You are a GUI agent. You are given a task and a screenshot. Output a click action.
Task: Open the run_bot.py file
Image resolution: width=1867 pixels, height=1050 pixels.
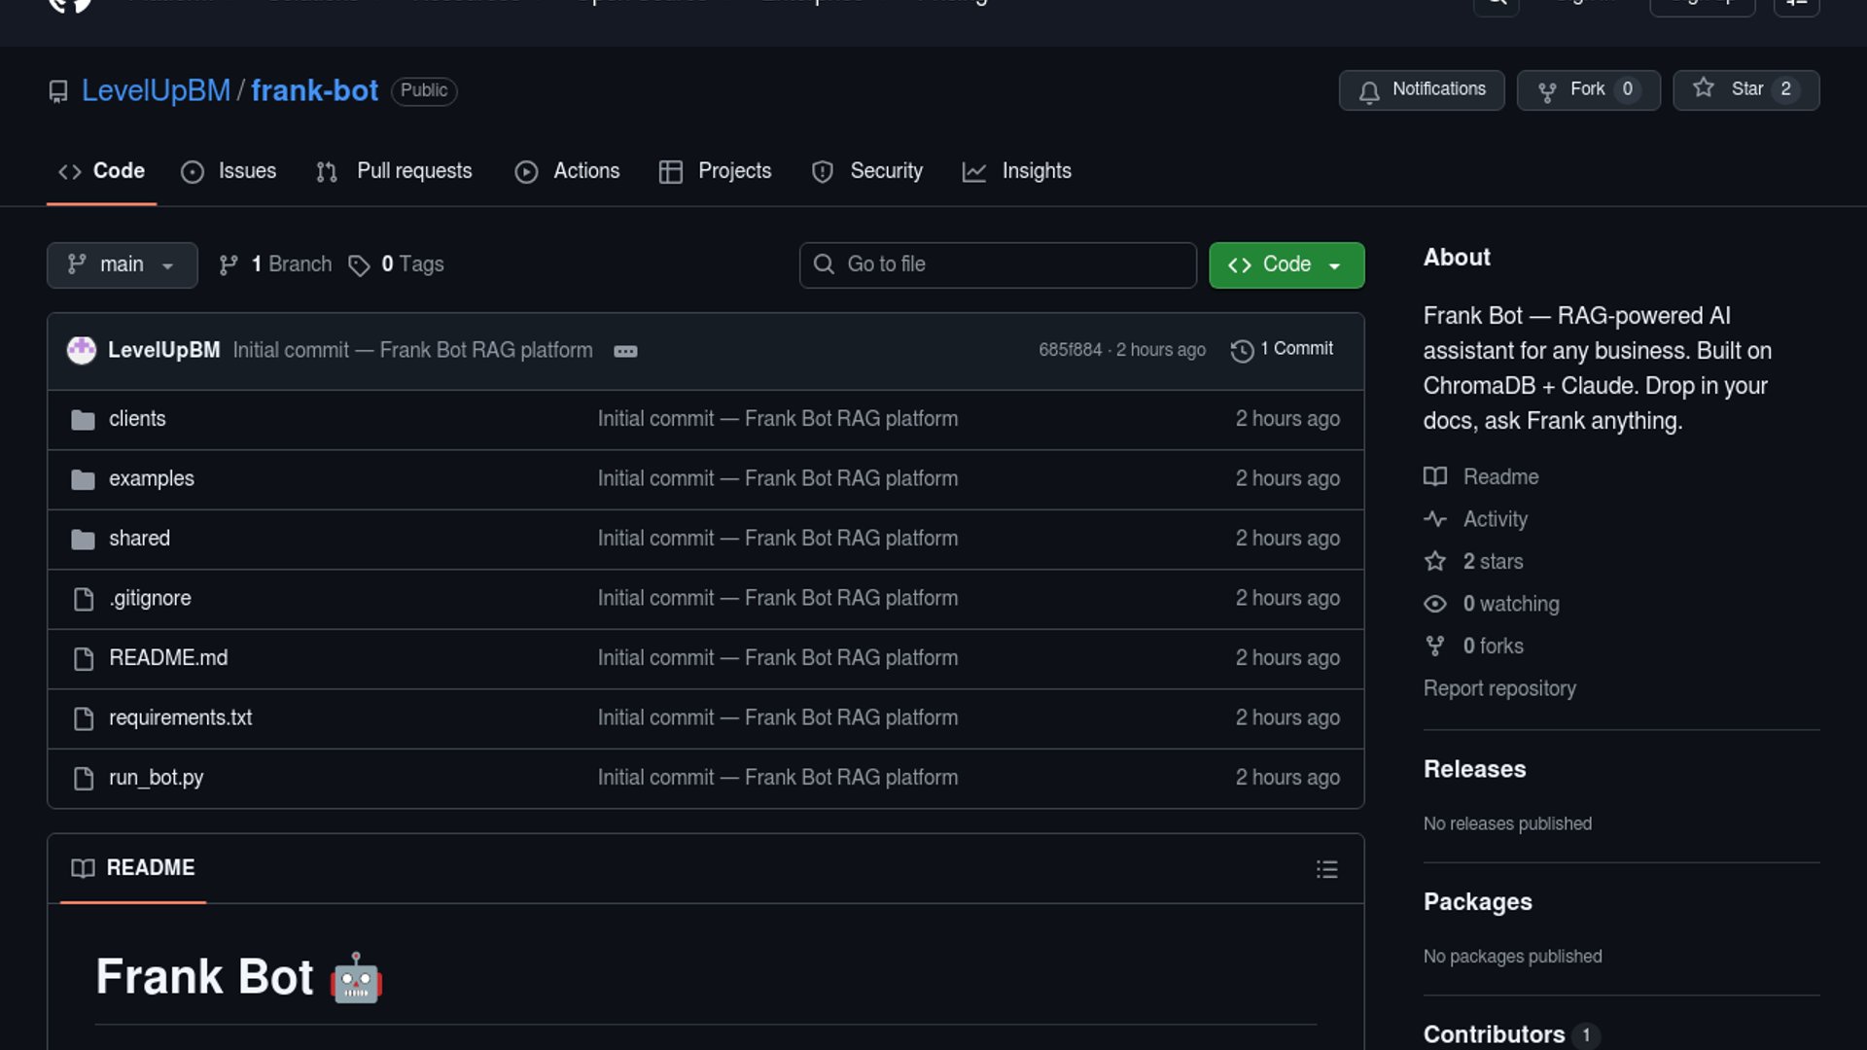click(x=156, y=778)
